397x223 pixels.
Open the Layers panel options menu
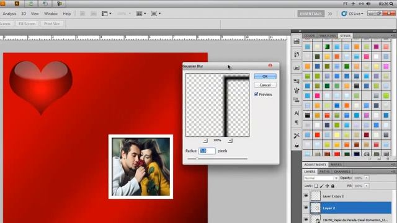click(x=393, y=172)
